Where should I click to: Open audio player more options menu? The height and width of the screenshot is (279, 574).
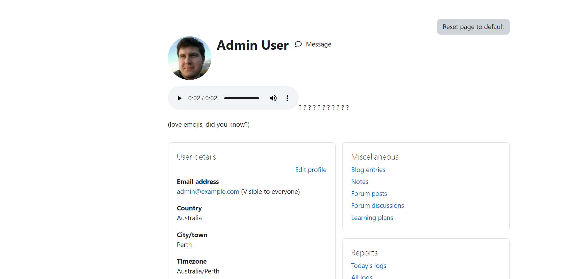287,98
